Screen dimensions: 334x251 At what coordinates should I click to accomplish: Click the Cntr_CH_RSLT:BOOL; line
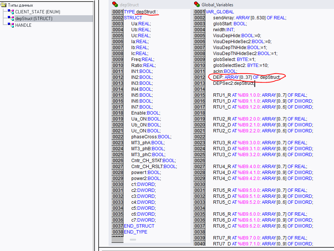(154, 167)
